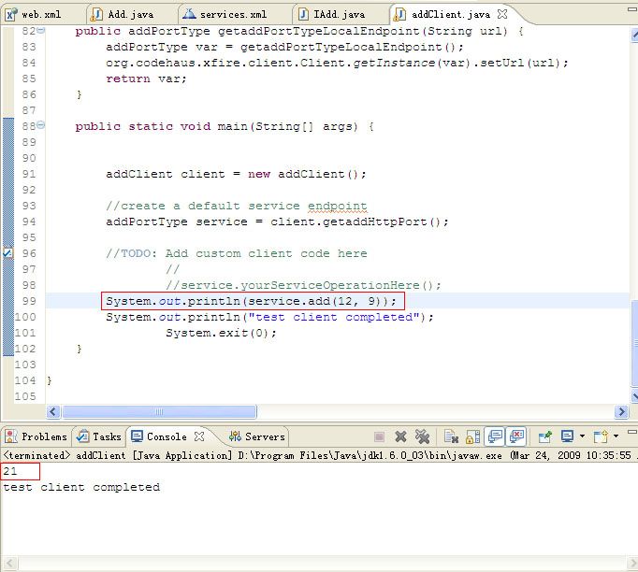The width and height of the screenshot is (638, 572).
Task: Switch to the web.xml editor tab
Action: point(35,15)
